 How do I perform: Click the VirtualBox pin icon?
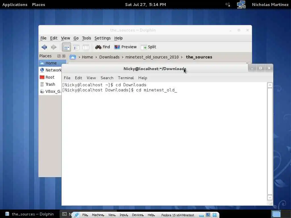point(76,215)
